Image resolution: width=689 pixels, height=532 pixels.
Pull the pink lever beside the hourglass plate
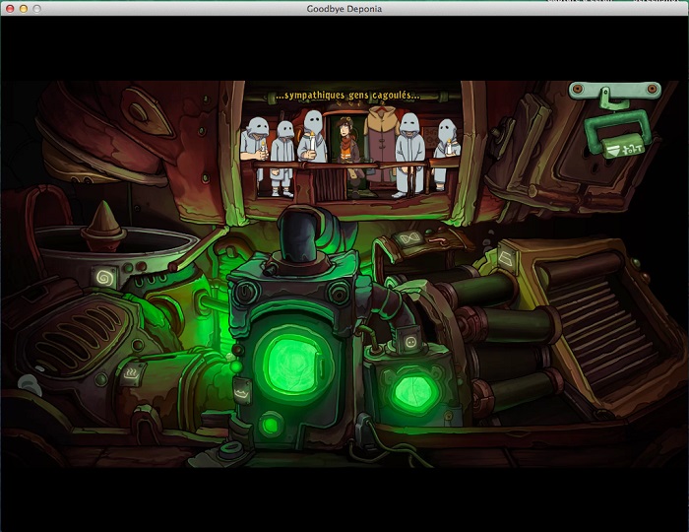pyautogui.click(x=439, y=239)
